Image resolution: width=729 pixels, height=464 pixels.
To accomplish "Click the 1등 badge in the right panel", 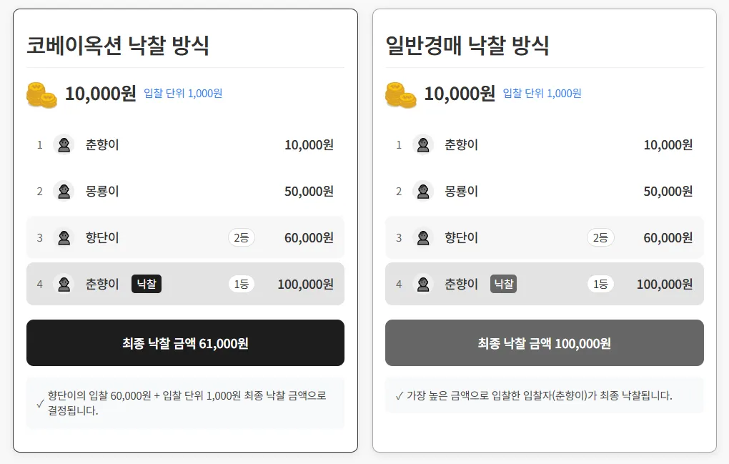I will (600, 284).
